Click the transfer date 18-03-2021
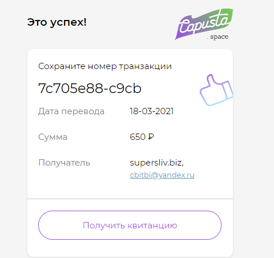Viewport: 274px width, 258px height. tap(152, 111)
